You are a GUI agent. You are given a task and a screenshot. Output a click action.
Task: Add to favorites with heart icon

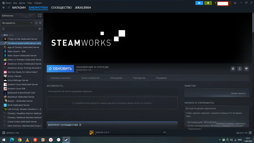[246, 69]
